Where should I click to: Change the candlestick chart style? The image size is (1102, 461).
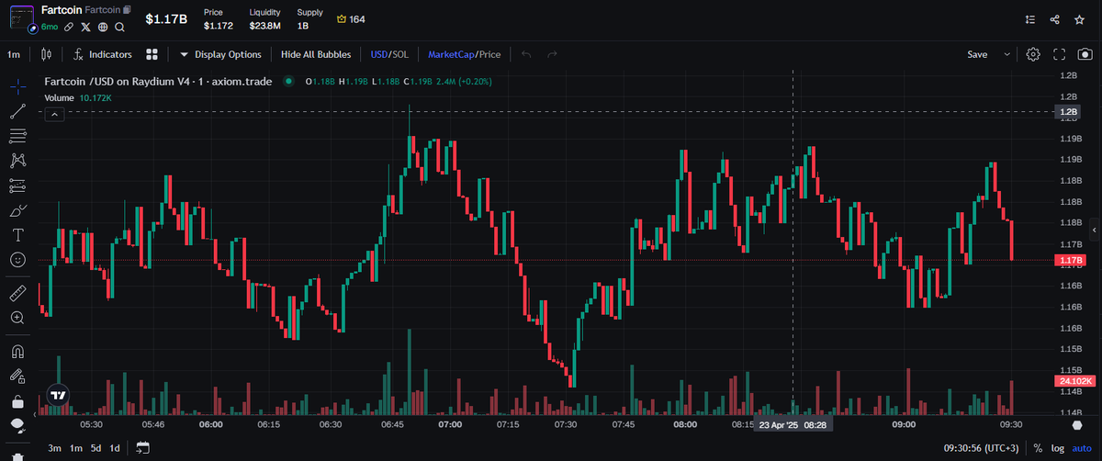coord(47,54)
